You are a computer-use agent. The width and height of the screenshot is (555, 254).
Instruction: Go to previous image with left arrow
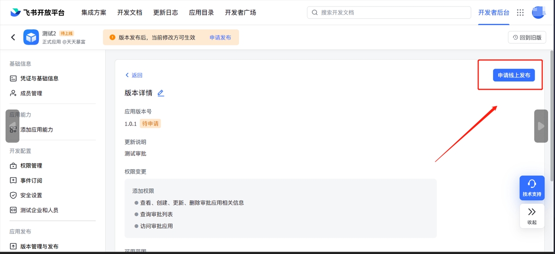(12, 126)
